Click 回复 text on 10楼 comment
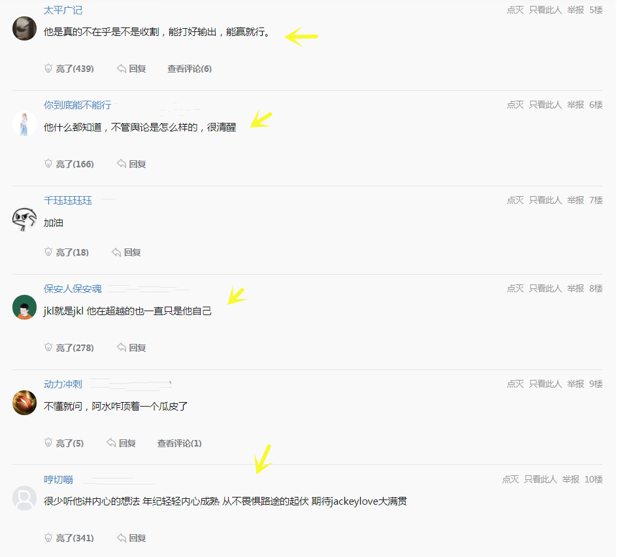Image resolution: width=617 pixels, height=557 pixels. [137, 538]
